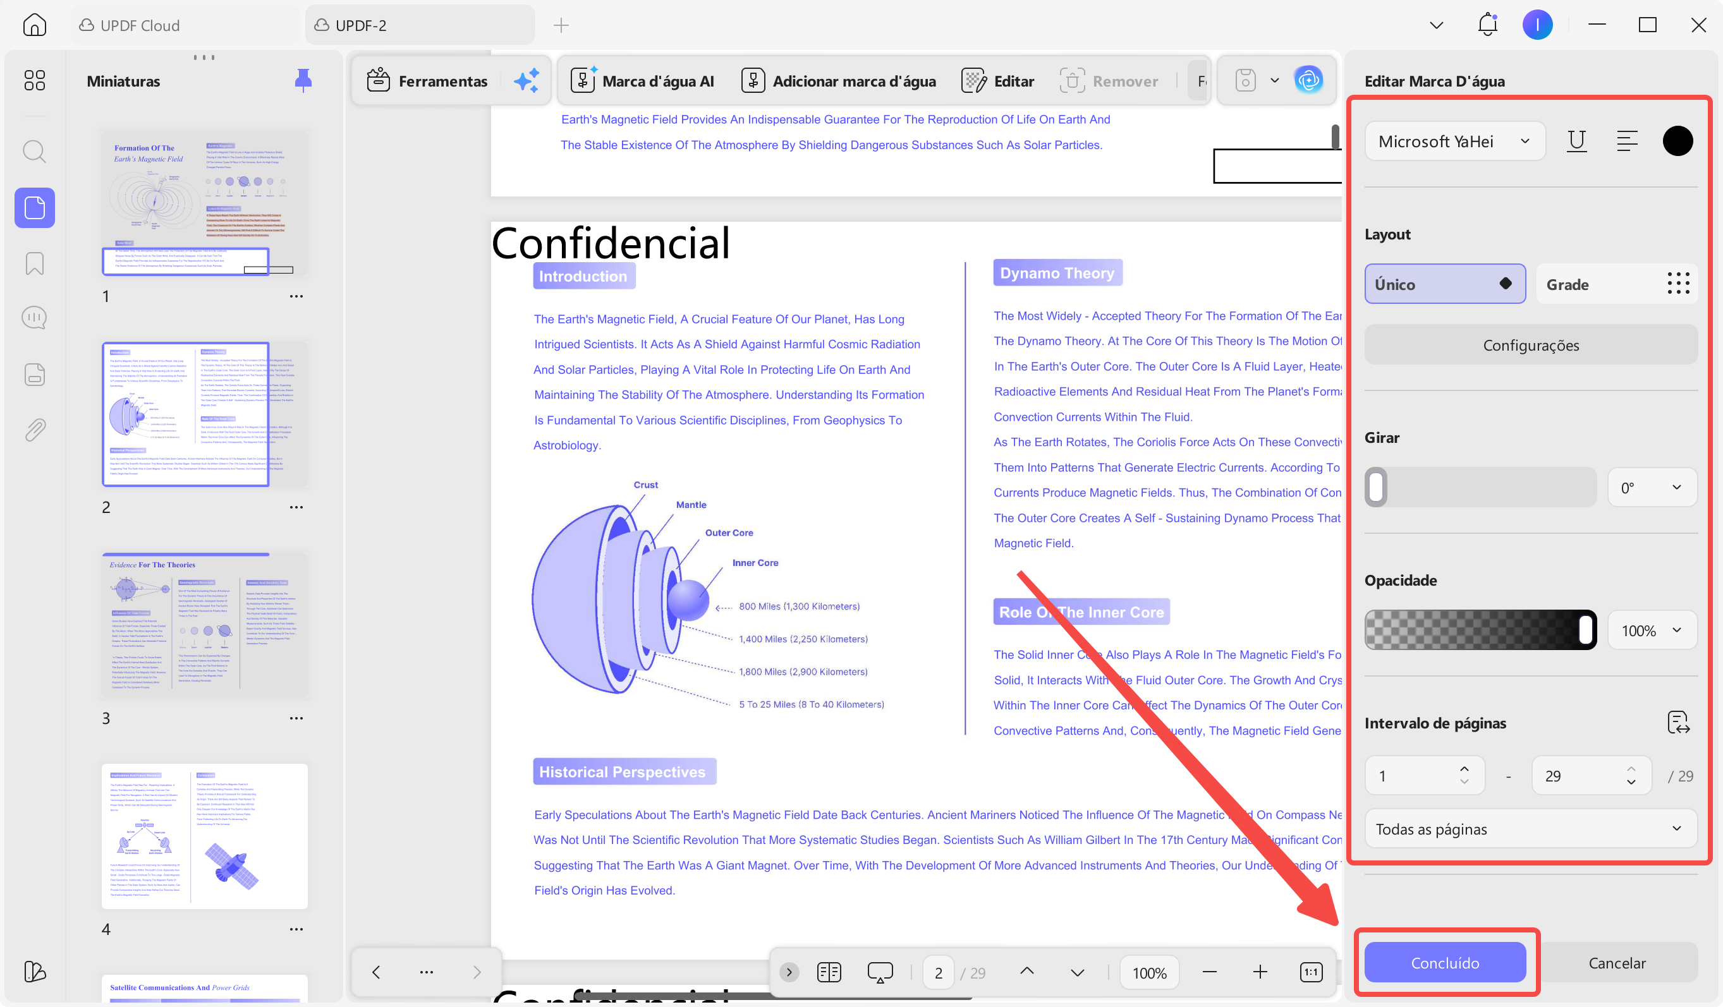Click the Cancelar button
1723x1007 pixels.
click(1617, 962)
